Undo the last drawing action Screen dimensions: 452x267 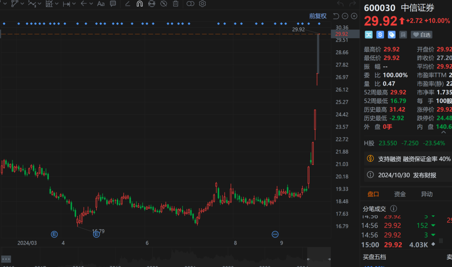tap(341, 4)
